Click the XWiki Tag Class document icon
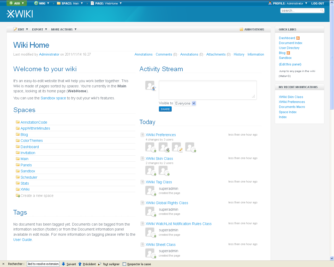Image resolution: width=334 pixels, height=267 pixels. tap(142, 182)
